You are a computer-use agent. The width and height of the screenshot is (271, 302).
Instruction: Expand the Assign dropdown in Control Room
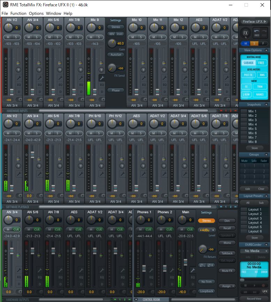pyautogui.click(x=227, y=286)
